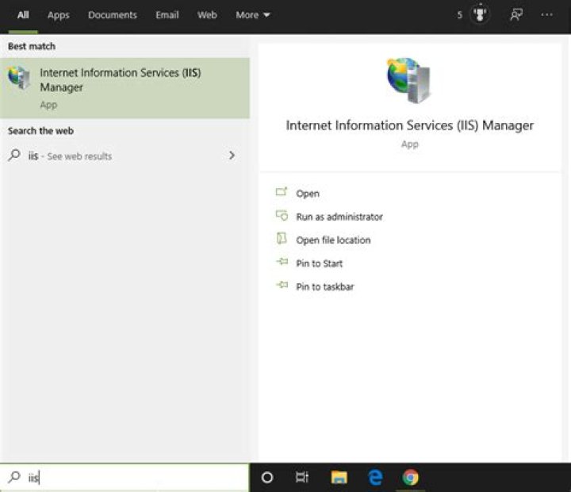Expand the More dropdown

pos(253,15)
